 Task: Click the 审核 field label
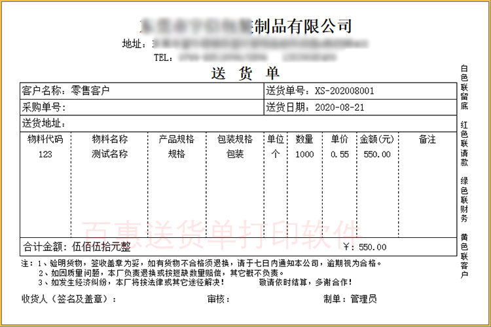click(x=218, y=299)
